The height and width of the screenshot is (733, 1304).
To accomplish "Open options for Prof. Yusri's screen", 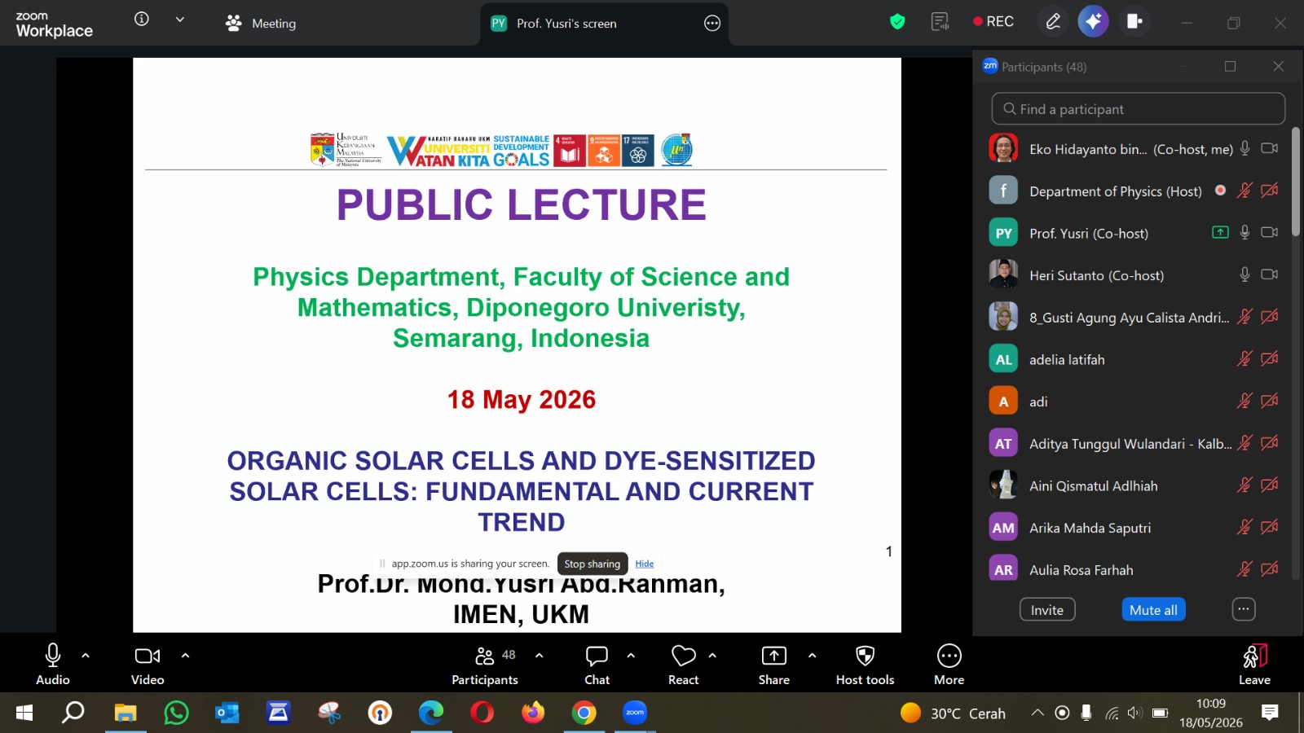I will tap(712, 24).
